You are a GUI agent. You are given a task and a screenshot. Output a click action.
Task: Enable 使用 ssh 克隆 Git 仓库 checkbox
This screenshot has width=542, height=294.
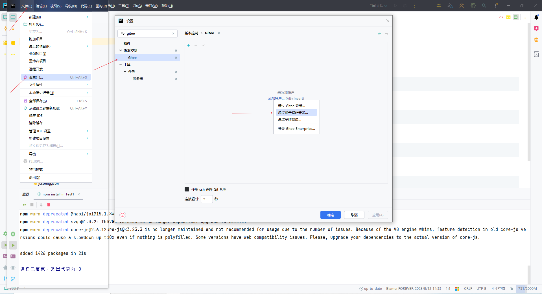187,189
